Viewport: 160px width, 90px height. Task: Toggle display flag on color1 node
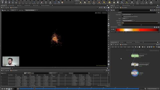tap(138, 73)
